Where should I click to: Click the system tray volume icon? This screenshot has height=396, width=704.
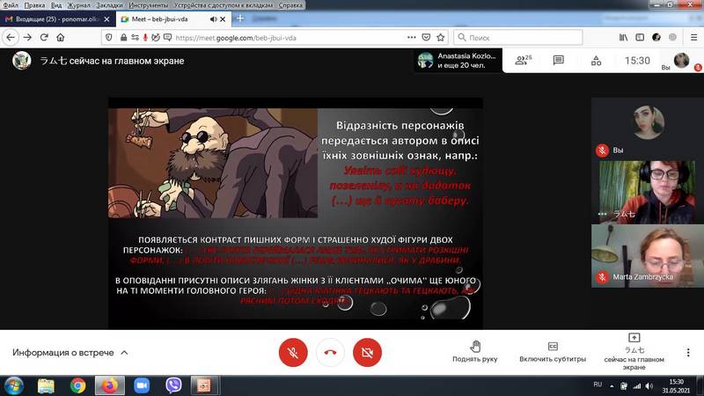(649, 385)
